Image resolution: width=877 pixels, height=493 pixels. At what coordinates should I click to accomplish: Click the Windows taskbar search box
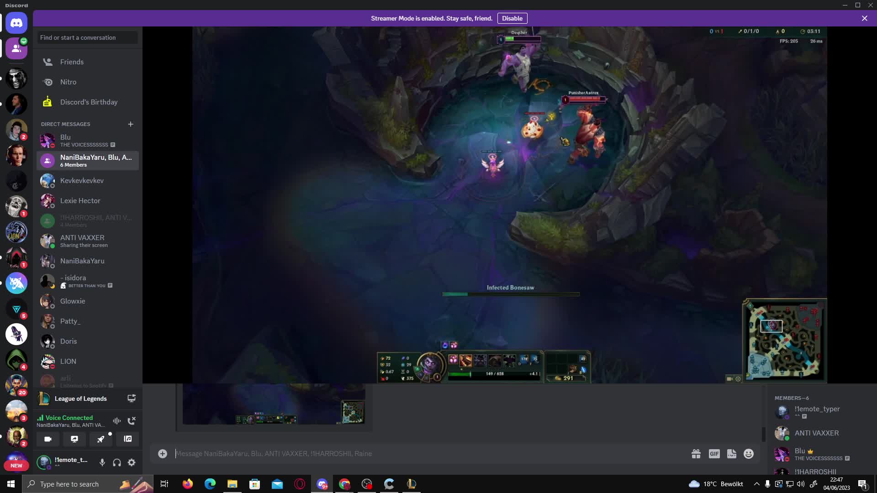tap(88, 484)
